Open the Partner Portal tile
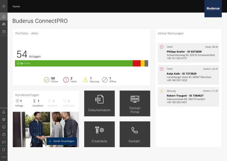 (135, 103)
